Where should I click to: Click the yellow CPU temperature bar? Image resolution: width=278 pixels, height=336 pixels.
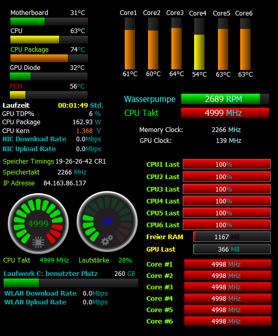pos(49,40)
